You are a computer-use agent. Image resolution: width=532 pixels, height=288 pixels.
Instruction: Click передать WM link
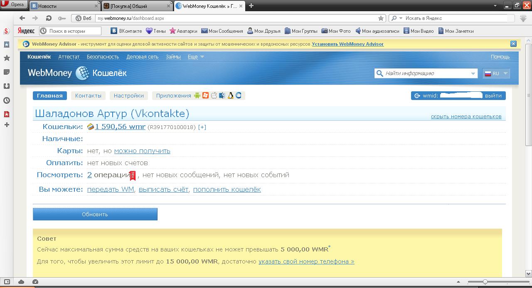(x=111, y=189)
